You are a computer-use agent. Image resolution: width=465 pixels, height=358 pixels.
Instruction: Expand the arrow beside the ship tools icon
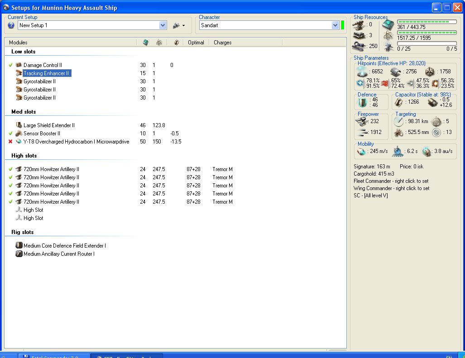click(183, 26)
